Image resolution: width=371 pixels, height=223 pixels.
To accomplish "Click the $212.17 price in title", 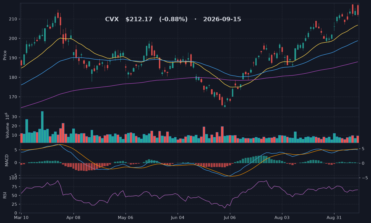I will coord(139,19).
